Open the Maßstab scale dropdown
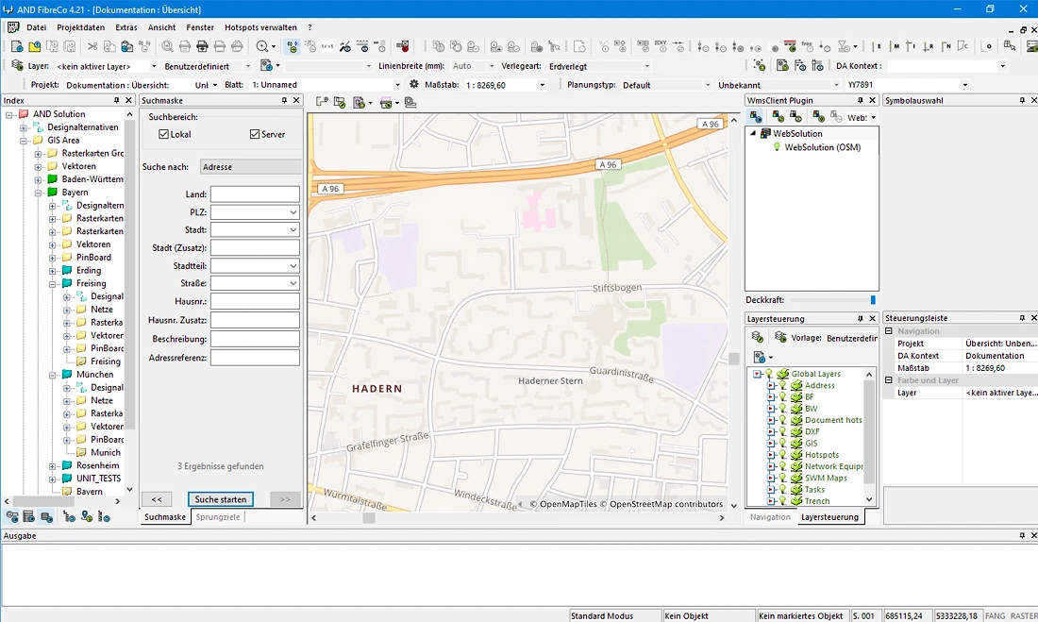This screenshot has width=1038, height=622. click(543, 85)
